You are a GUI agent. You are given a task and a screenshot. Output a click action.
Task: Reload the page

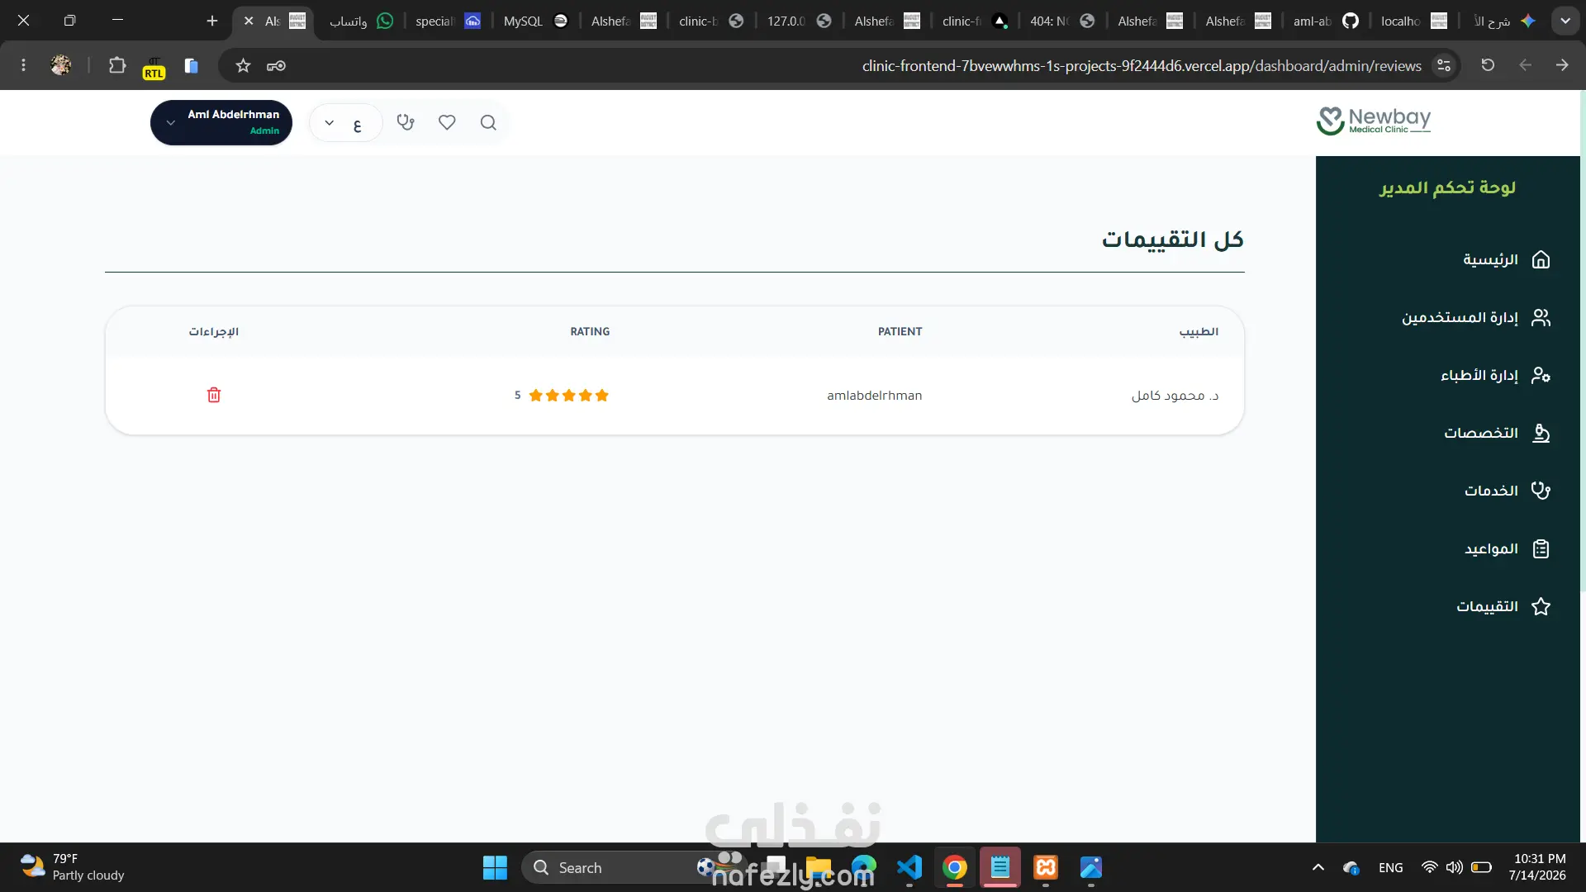(1488, 65)
